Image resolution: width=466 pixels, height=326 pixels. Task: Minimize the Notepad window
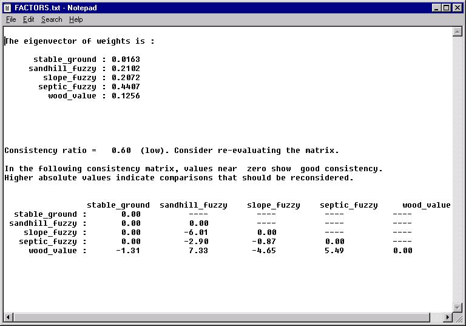pos(436,8)
